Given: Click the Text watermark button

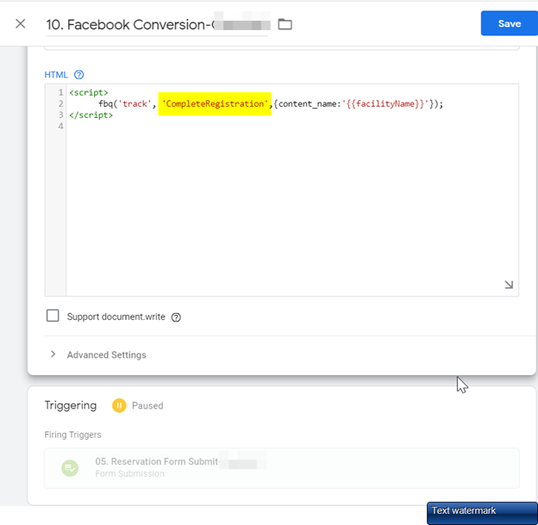Looking at the screenshot, I should click(482, 513).
